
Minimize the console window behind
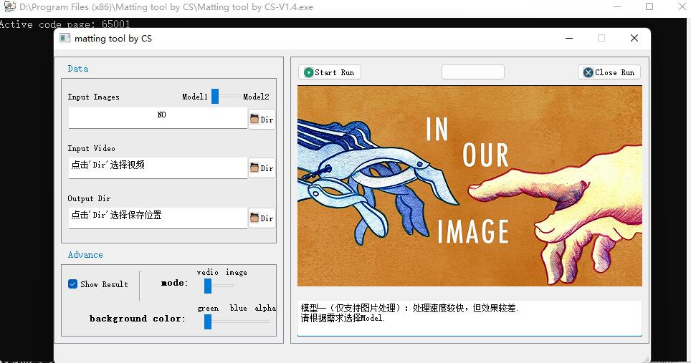[617, 6]
